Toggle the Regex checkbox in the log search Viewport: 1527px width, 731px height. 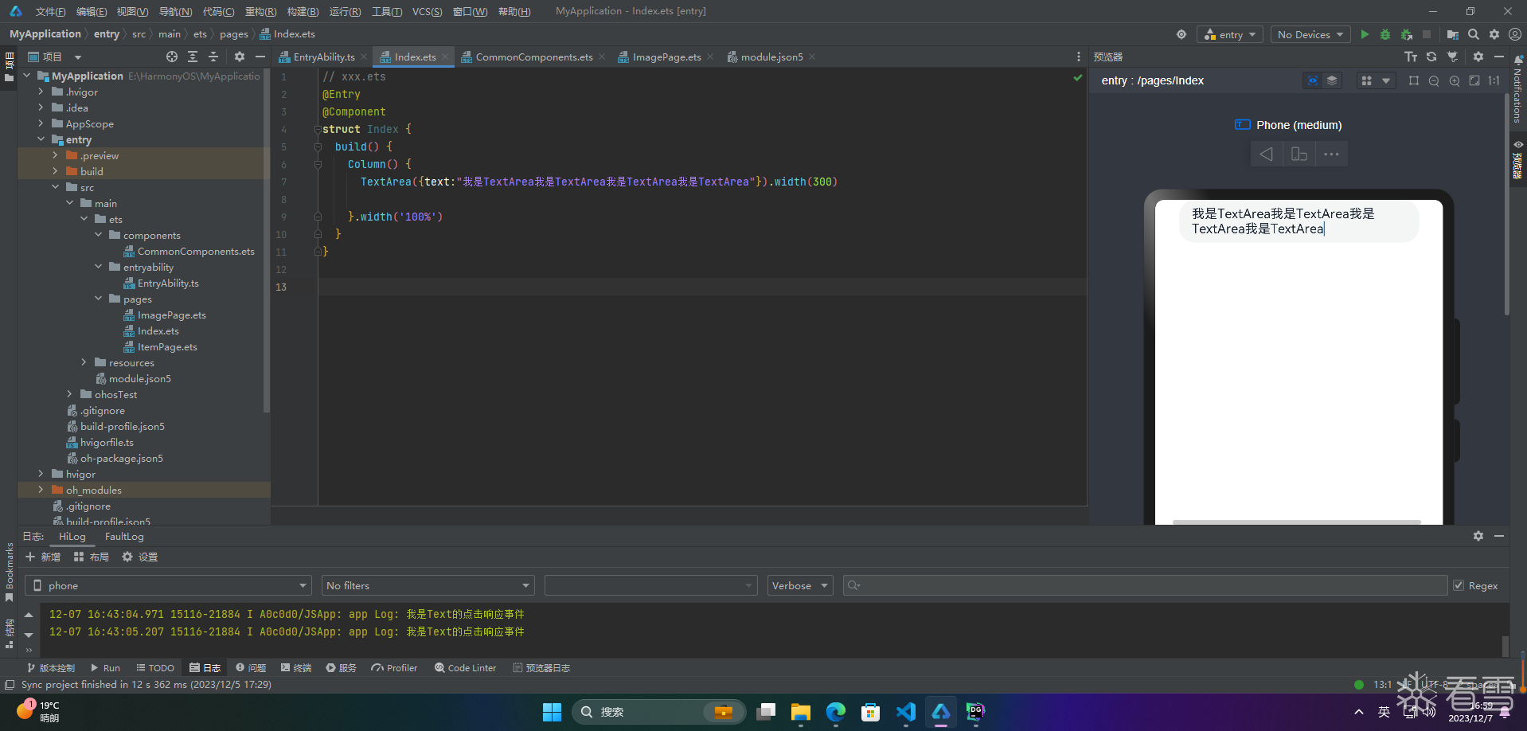1459,585
